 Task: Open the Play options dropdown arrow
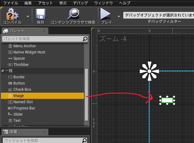[119, 16]
